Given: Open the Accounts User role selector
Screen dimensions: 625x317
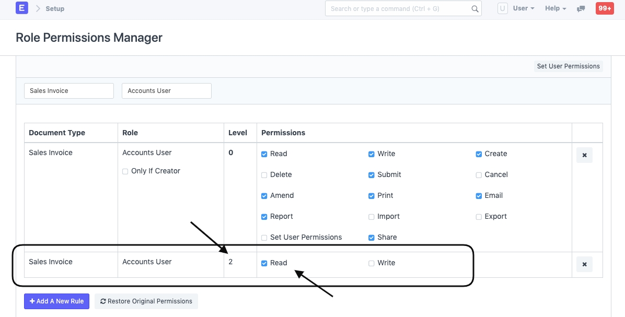Looking at the screenshot, I should pyautogui.click(x=166, y=91).
